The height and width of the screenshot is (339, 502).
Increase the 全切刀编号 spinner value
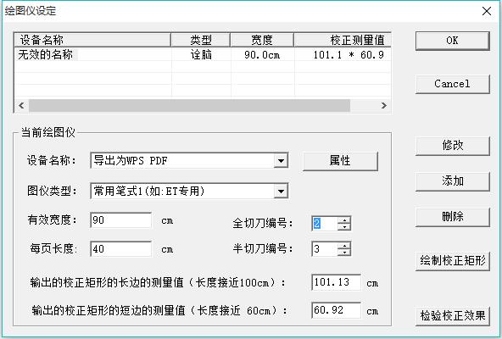pos(344,220)
